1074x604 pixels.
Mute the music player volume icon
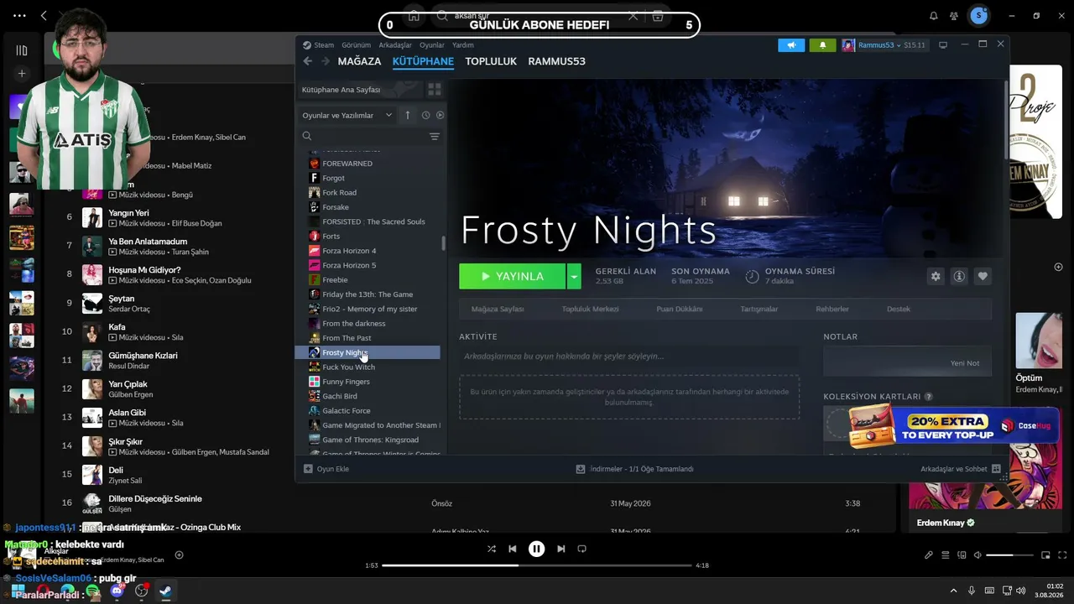977,555
